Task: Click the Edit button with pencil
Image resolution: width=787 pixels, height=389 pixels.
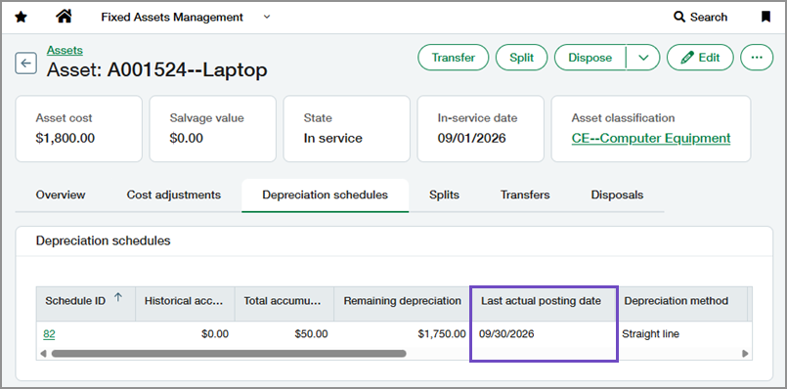Action: (x=700, y=58)
